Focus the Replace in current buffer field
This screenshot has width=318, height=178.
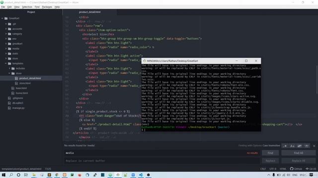pos(161,161)
